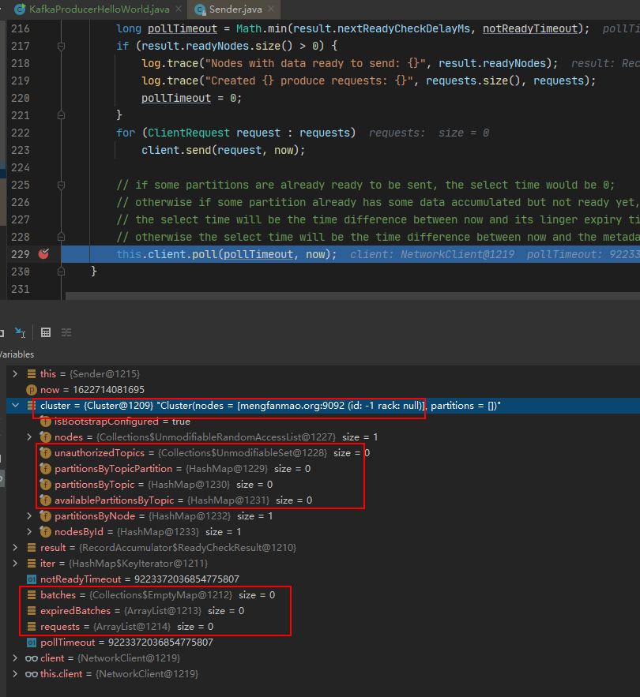
Task: Toggle breakpoint on line 229
Action: pyautogui.click(x=43, y=254)
